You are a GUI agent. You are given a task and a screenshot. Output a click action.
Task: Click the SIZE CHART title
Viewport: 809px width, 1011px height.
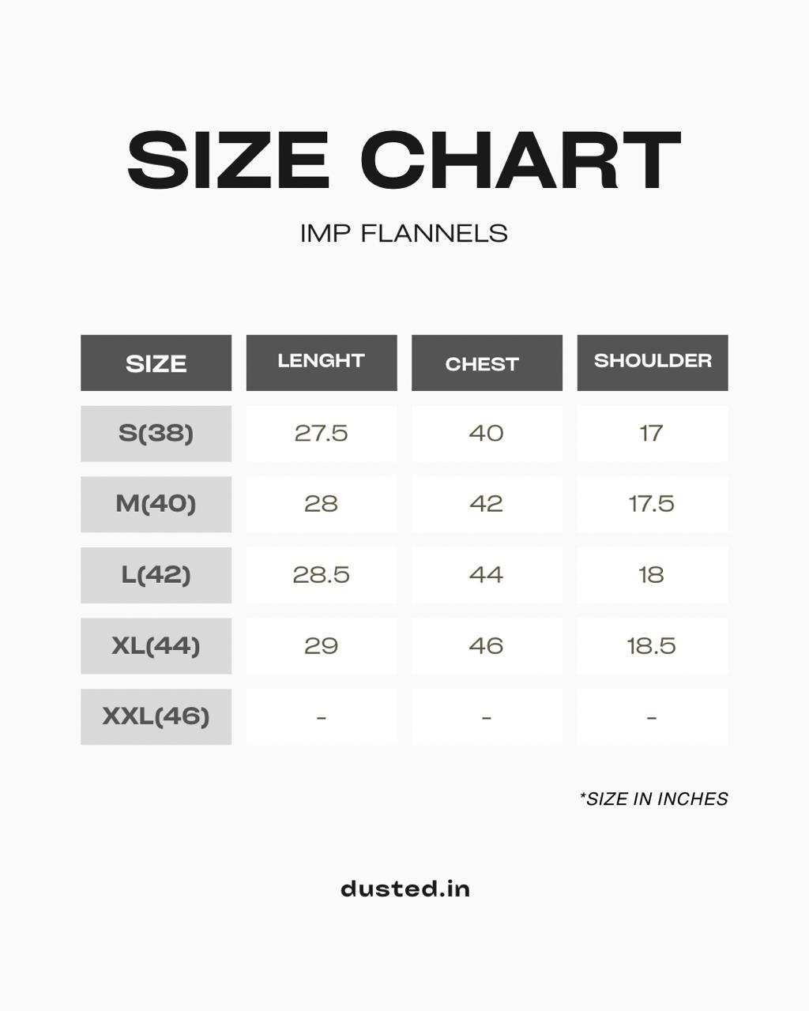(x=404, y=160)
